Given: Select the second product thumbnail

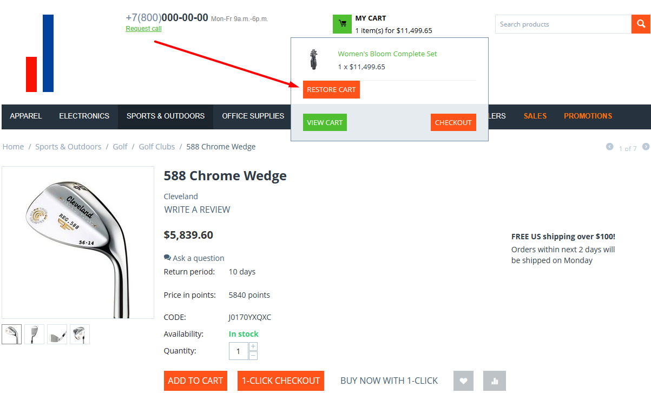Looking at the screenshot, I should [x=35, y=335].
